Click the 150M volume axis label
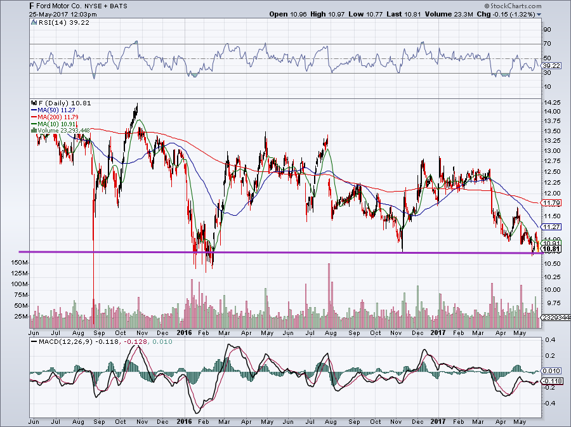The width and height of the screenshot is (571, 427). point(20,263)
